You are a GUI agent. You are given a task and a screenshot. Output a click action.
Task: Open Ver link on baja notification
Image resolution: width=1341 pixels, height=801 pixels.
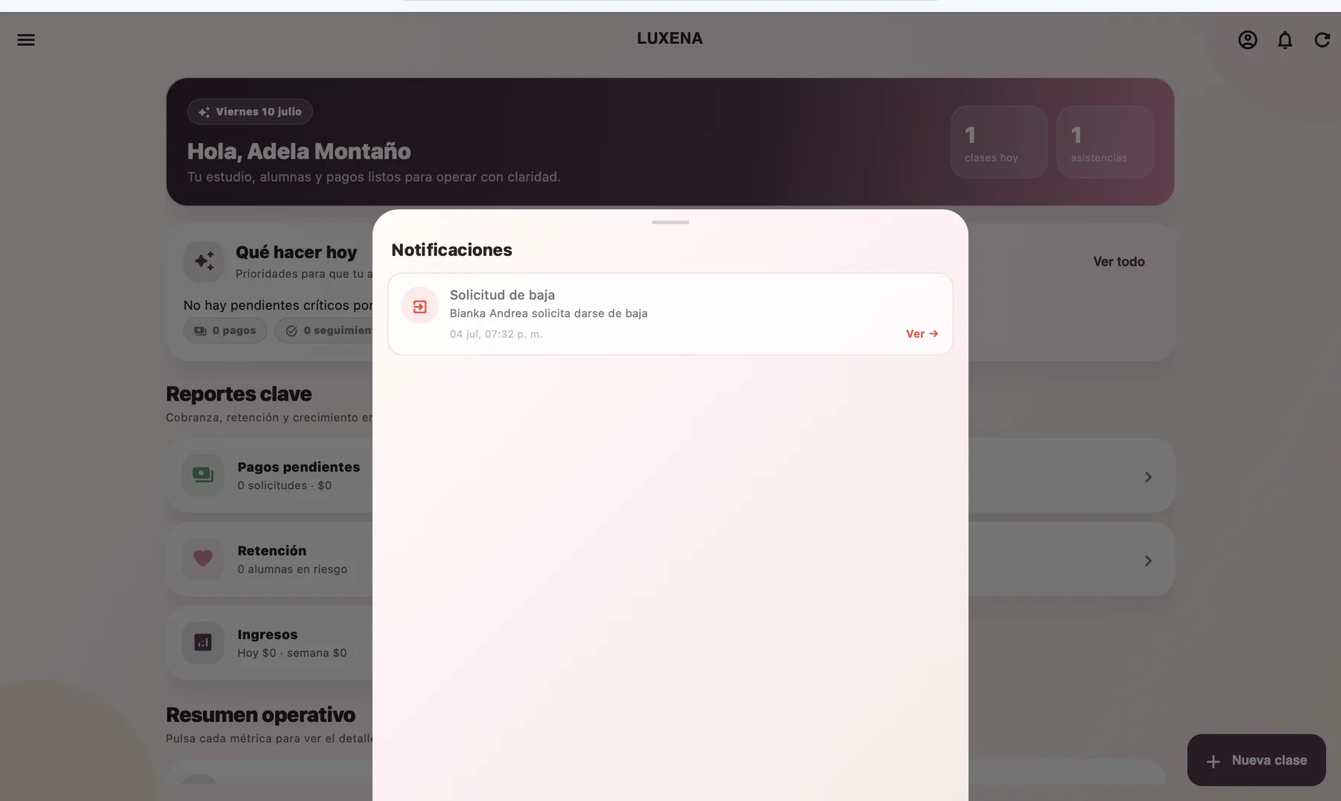[x=922, y=334]
